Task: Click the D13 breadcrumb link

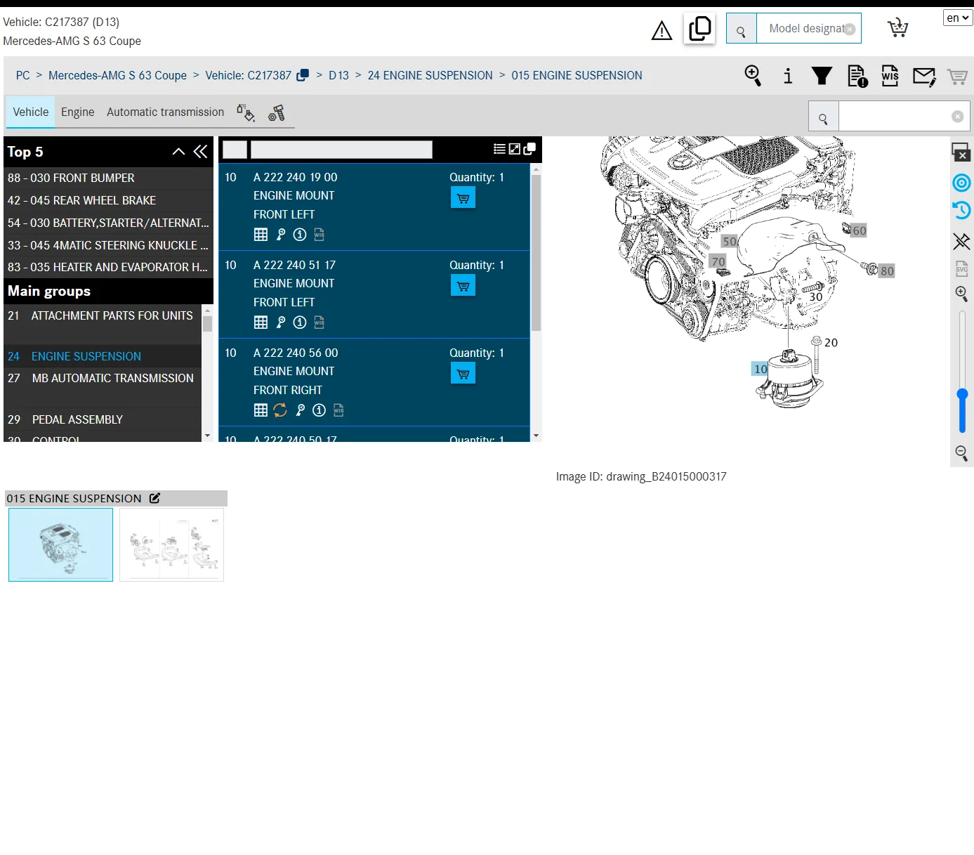Action: [338, 75]
